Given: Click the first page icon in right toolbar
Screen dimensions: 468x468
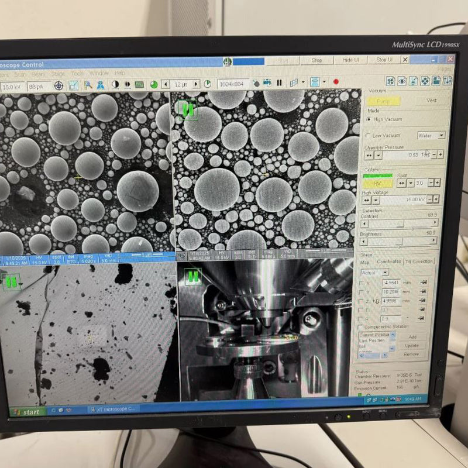Looking at the screenshot, I should point(390,81).
